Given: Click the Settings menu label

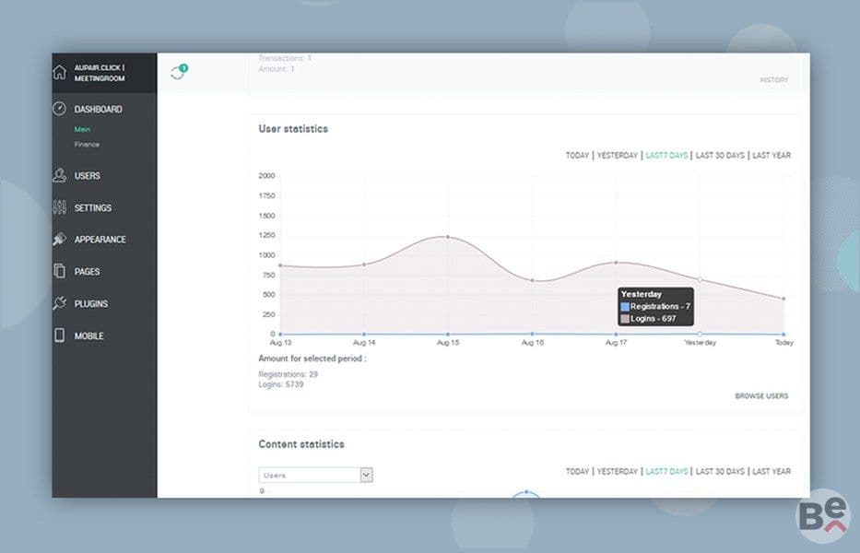Looking at the screenshot, I should (93, 208).
